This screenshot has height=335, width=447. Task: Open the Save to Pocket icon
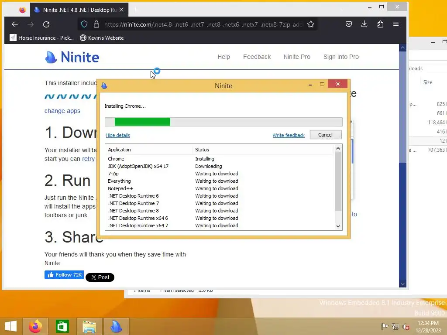tap(349, 24)
